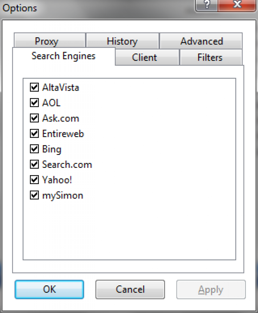Toggle the mySimon checkbox
This screenshot has width=258, height=313.
(x=34, y=195)
